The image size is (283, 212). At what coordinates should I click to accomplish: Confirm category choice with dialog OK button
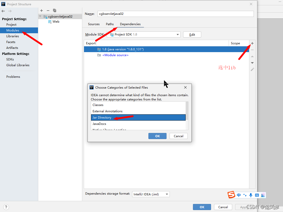[x=157, y=136]
